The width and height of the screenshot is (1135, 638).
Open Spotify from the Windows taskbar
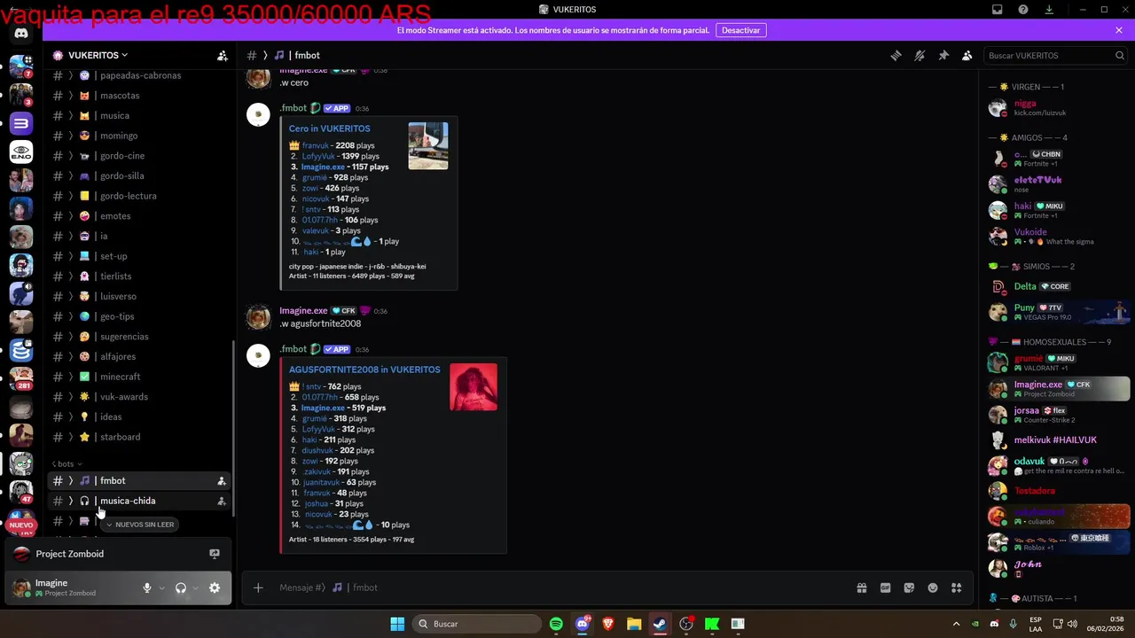pos(556,624)
